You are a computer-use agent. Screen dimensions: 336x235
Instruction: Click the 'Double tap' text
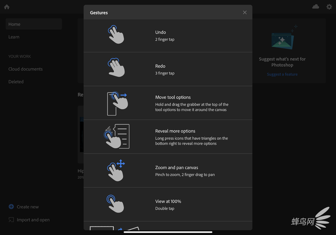pyautogui.click(x=165, y=209)
